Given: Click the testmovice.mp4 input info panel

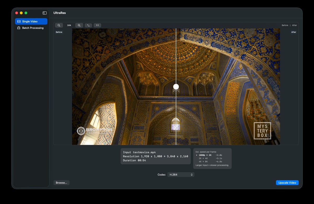Looking at the screenshot, I should pyautogui.click(x=155, y=156).
